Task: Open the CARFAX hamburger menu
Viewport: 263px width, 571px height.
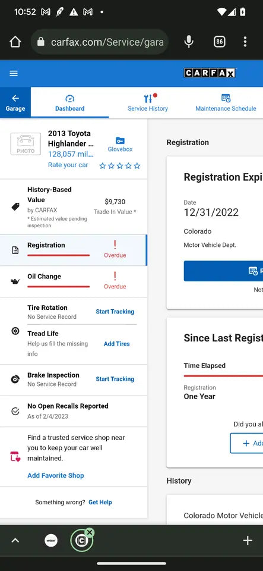Action: point(14,73)
